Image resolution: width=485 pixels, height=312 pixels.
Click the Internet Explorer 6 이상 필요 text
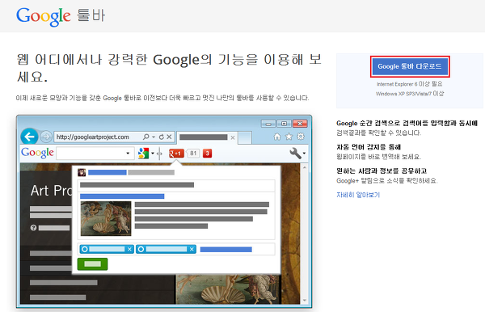[410, 84]
